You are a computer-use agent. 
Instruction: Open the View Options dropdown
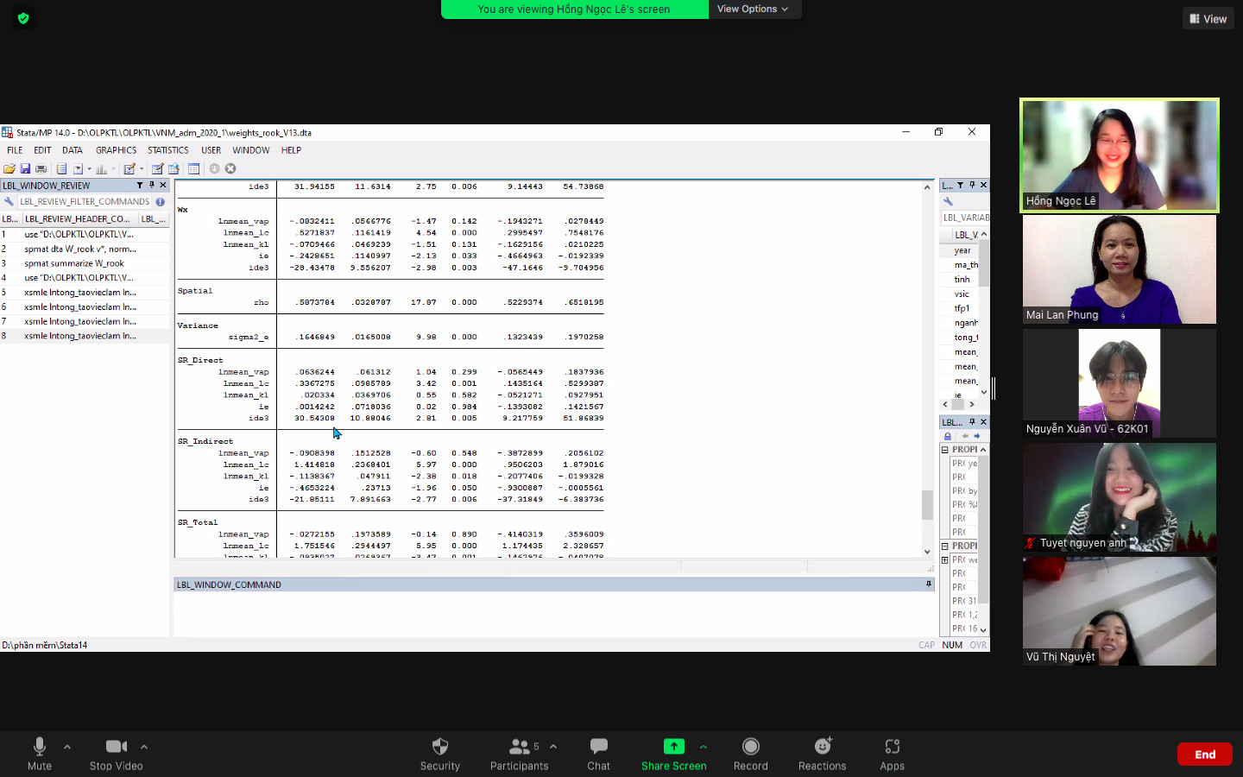(x=752, y=9)
